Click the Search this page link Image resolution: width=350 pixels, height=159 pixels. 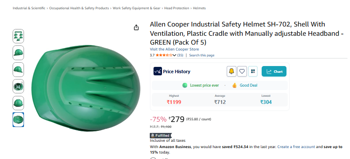point(202,55)
